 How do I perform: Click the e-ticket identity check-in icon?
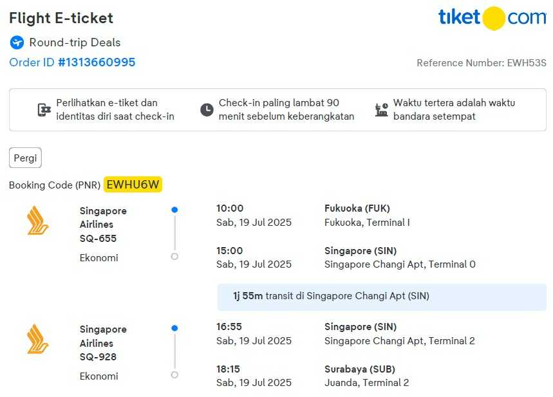pyautogui.click(x=44, y=110)
